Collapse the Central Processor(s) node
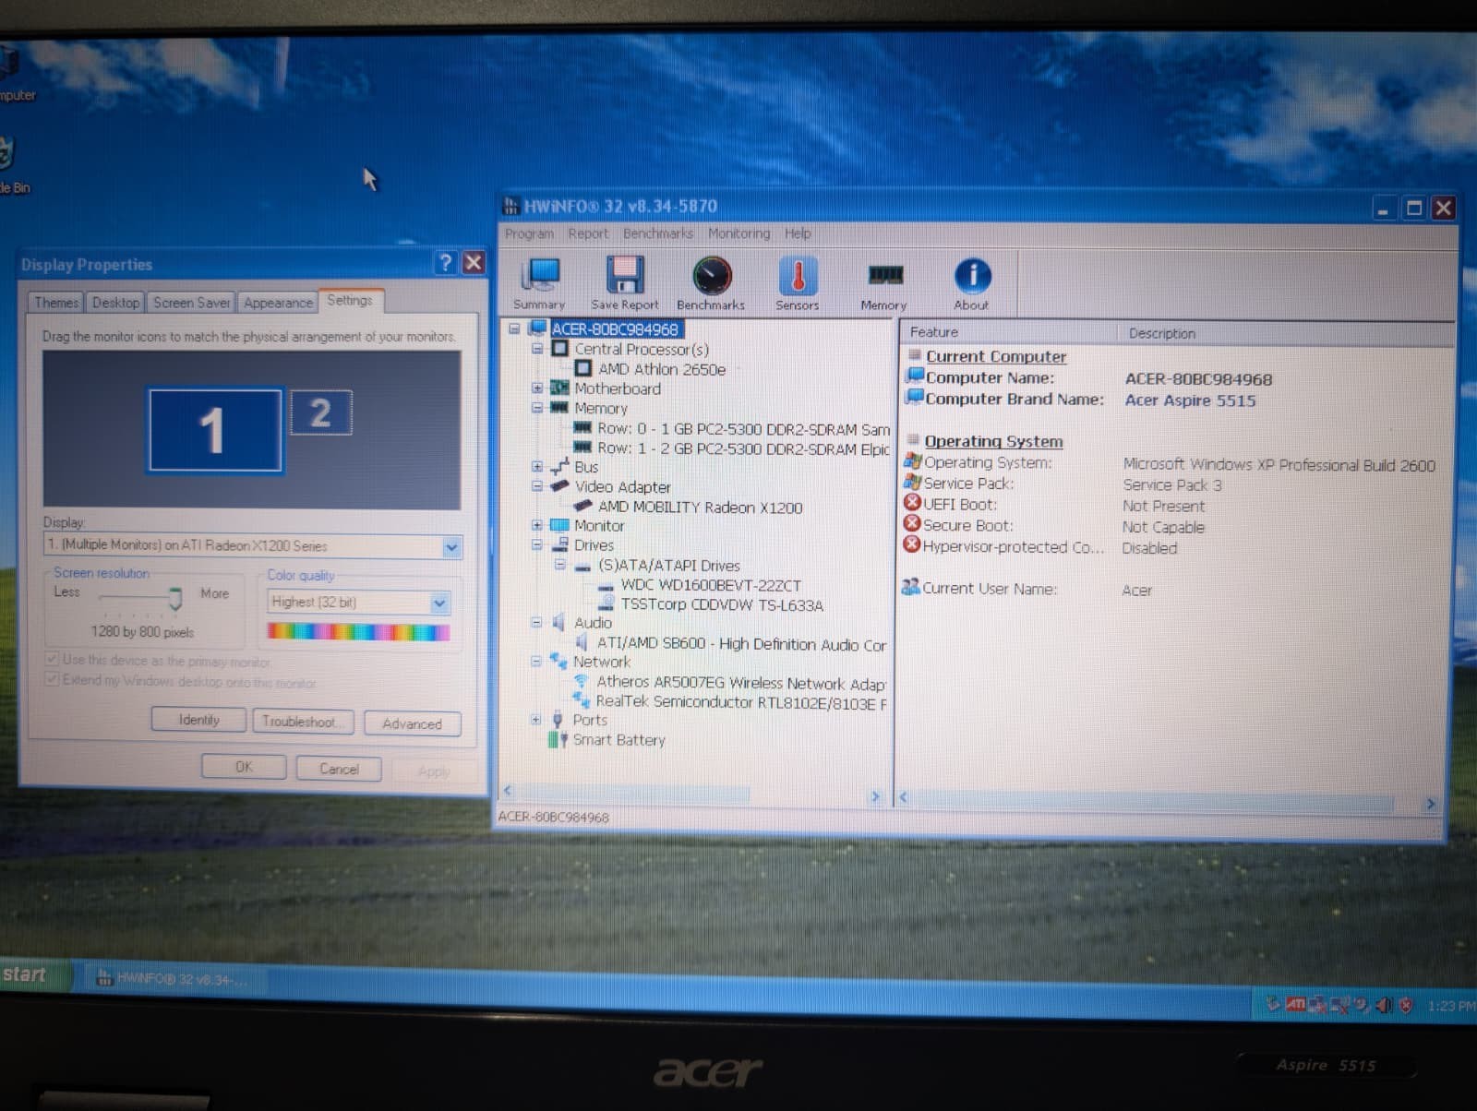Screen dimensions: 1477x1111 click(537, 349)
